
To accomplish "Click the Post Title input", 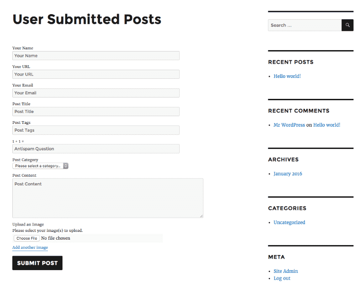I will [x=96, y=112].
